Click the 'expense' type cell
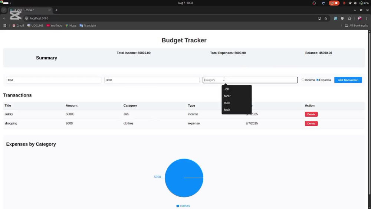This screenshot has width=371, height=209. (194, 123)
